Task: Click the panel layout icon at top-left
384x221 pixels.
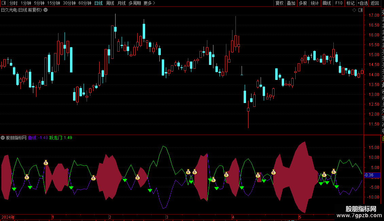Action: pyautogui.click(x=4, y=3)
